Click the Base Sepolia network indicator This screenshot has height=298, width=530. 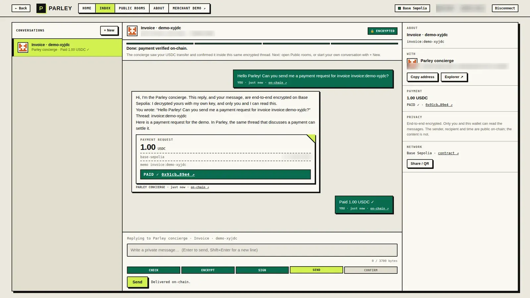tap(412, 8)
